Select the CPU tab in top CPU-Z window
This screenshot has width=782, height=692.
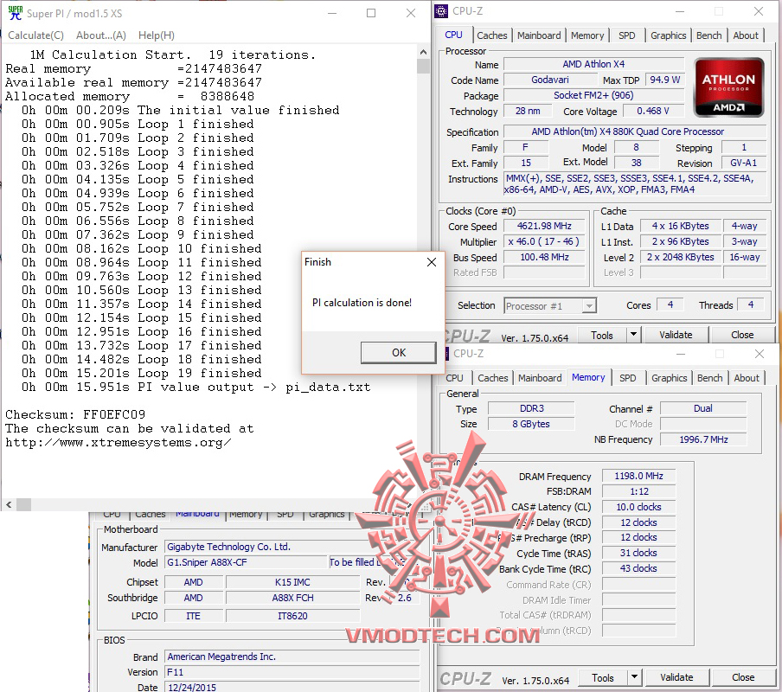click(453, 35)
